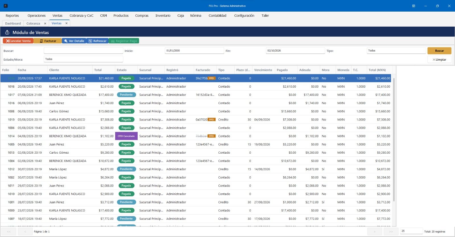Switch to the Cobranza tab
This screenshot has width=455, height=237.
pos(33,24)
